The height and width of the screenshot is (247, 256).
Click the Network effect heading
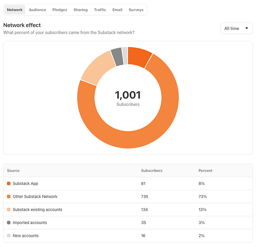[22, 25]
